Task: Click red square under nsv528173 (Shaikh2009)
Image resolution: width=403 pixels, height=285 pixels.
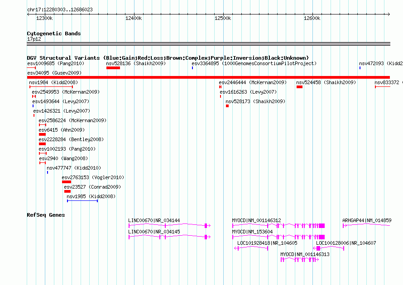Action: click(227, 106)
